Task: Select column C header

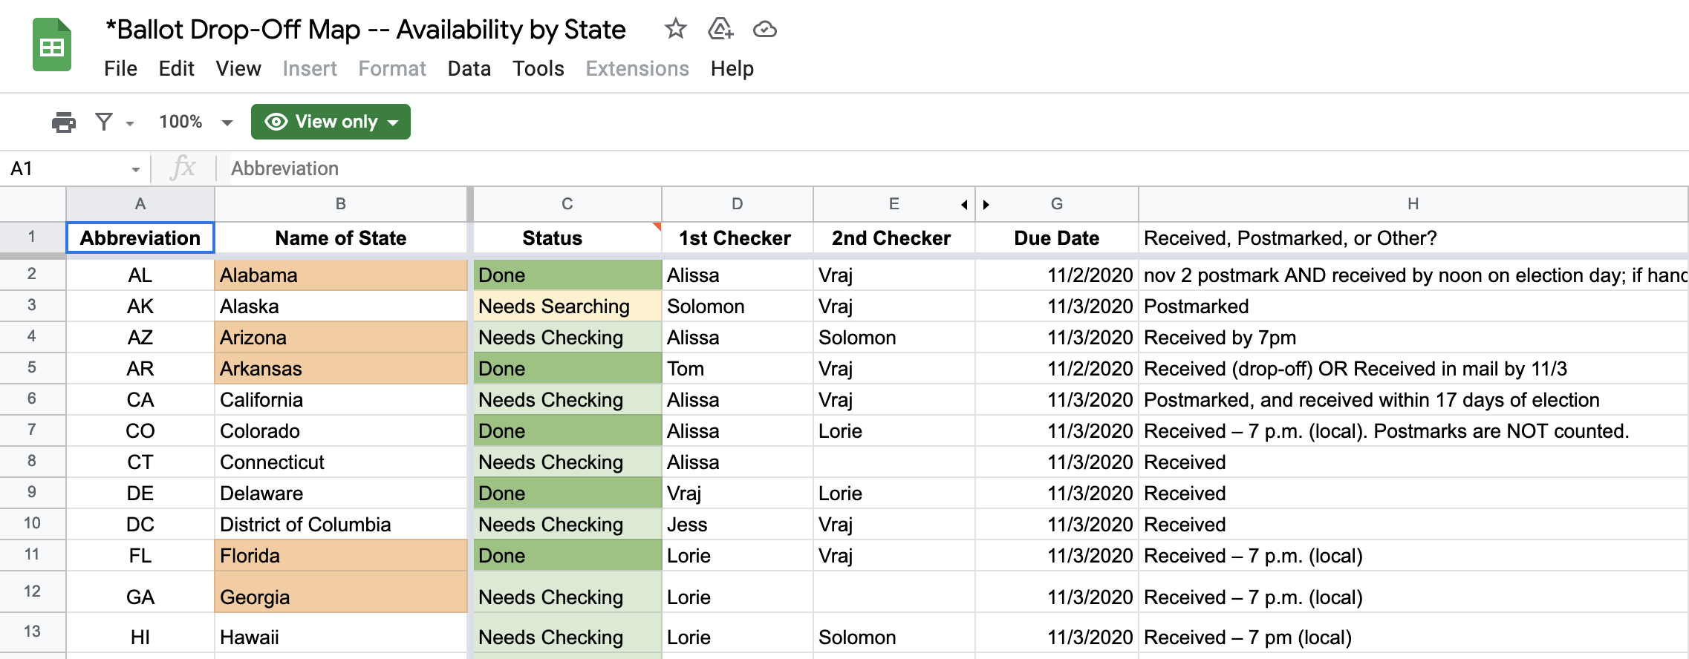Action: tap(567, 204)
